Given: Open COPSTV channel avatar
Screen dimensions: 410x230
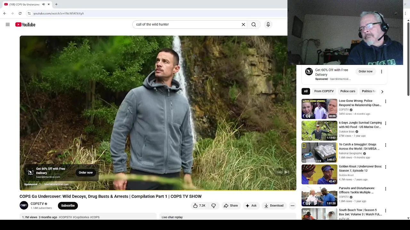Looking at the screenshot, I should tap(24, 206).
